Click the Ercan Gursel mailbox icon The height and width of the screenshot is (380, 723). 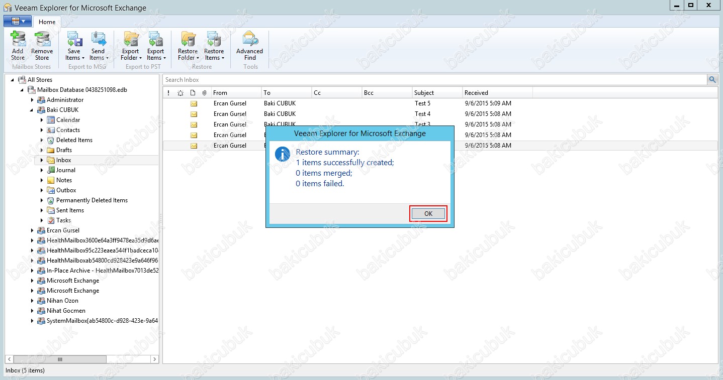coord(41,230)
